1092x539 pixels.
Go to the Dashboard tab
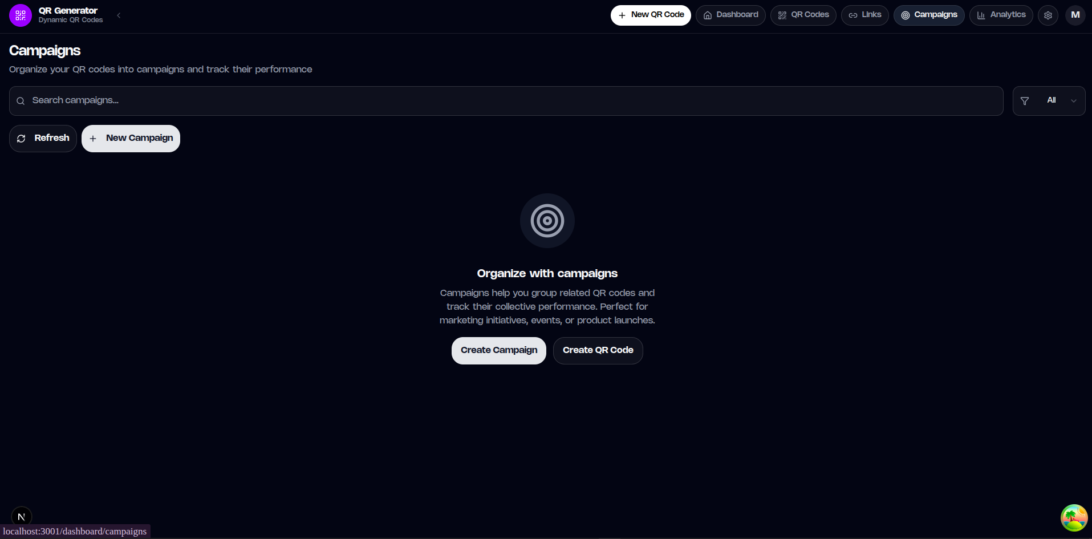pyautogui.click(x=730, y=15)
